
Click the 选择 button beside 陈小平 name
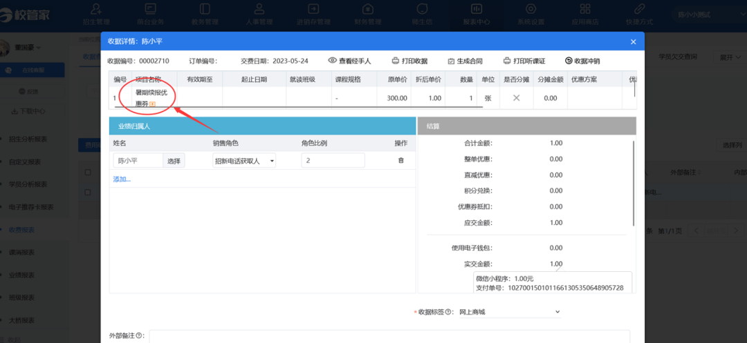pos(174,161)
